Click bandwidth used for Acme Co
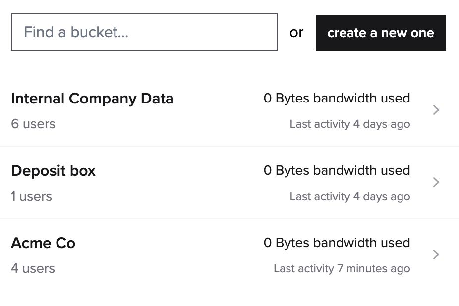This screenshot has width=459, height=306. tap(337, 243)
